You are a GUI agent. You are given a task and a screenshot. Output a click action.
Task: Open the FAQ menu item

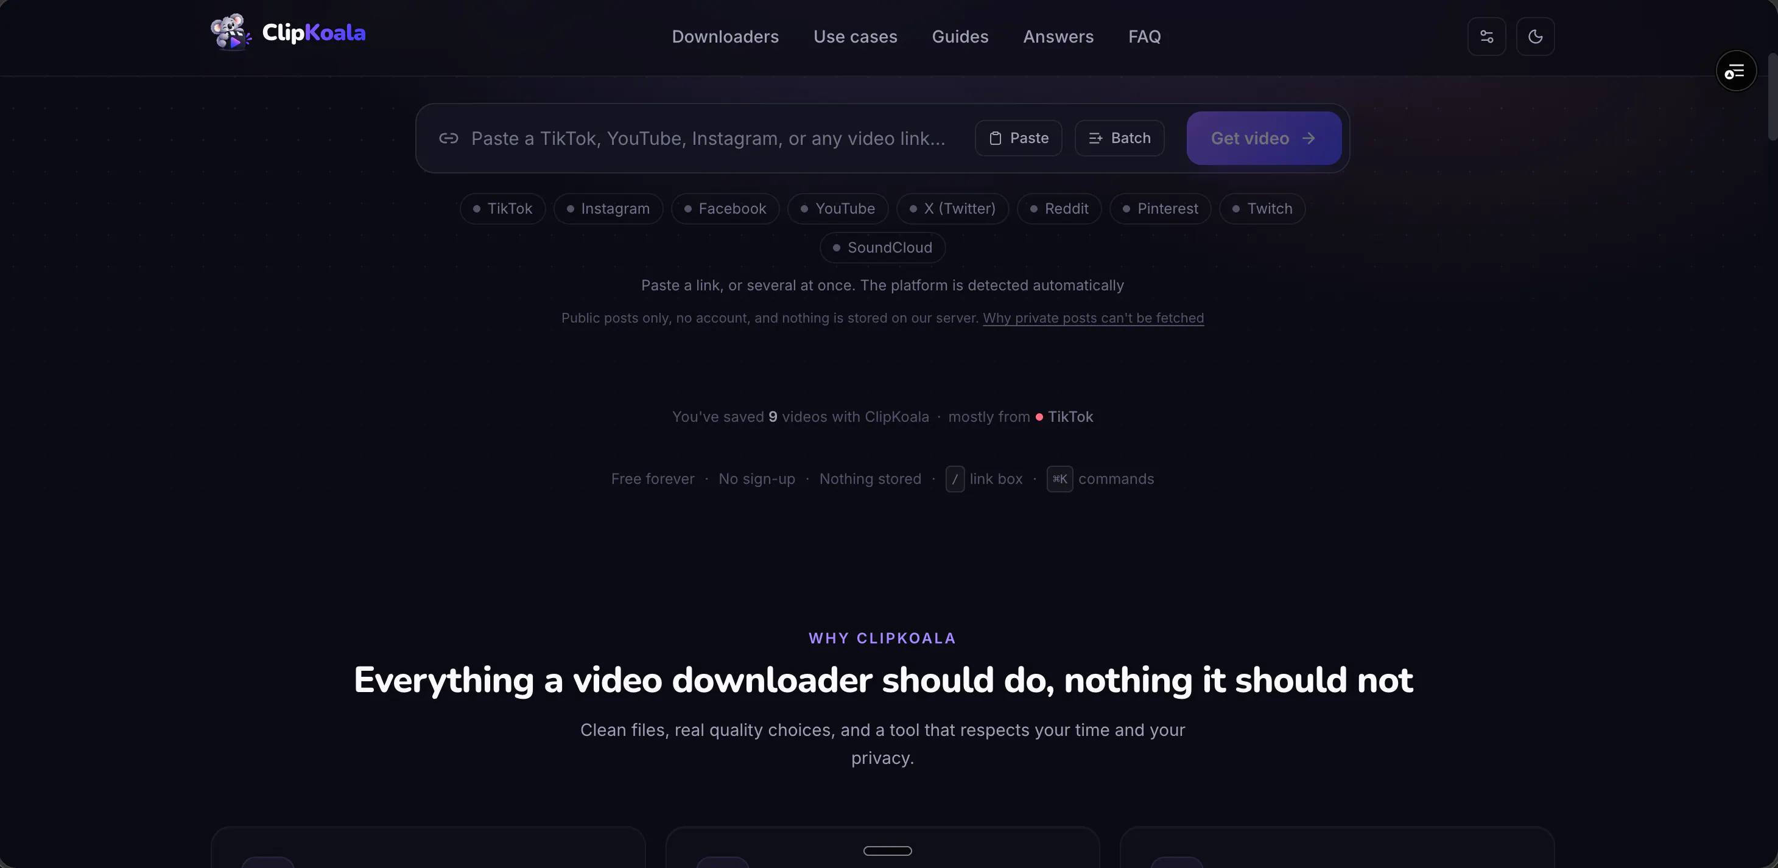pyautogui.click(x=1144, y=37)
